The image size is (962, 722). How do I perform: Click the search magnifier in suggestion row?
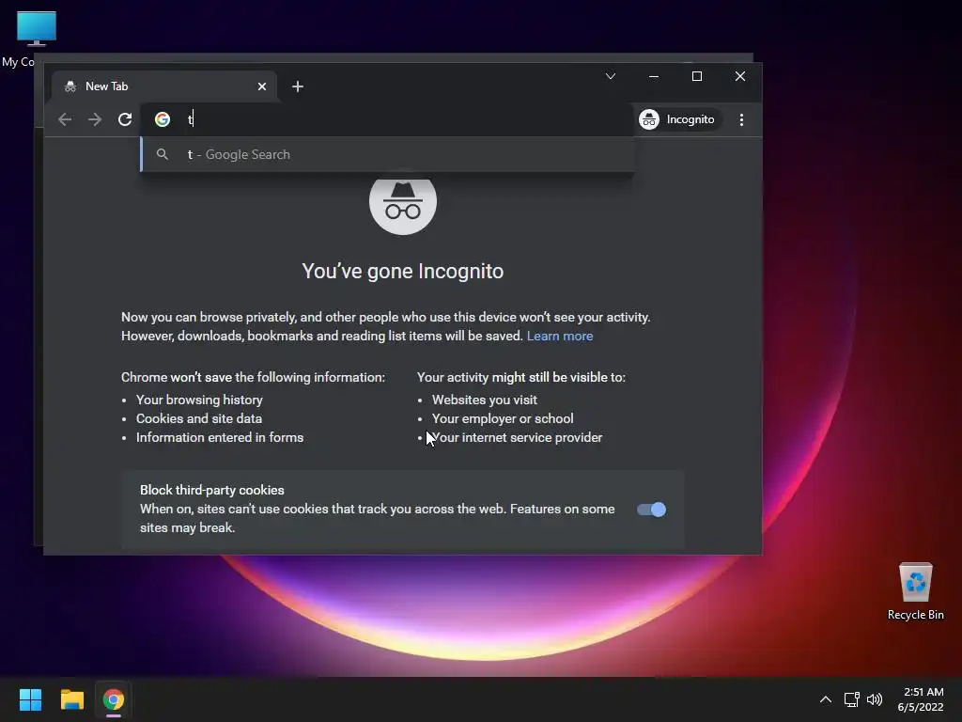coord(162,154)
